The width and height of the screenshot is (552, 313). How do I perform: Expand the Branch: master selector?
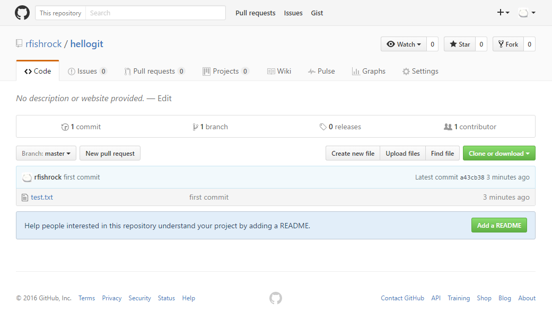coord(46,154)
